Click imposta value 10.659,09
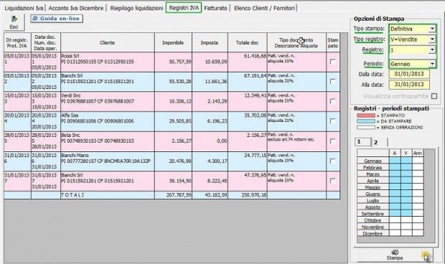The width and height of the screenshot is (445, 264). [216, 62]
